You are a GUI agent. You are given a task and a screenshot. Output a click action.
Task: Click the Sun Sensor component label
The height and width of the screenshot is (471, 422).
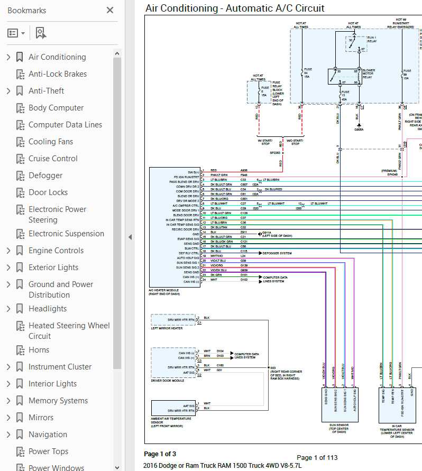[x=339, y=428]
